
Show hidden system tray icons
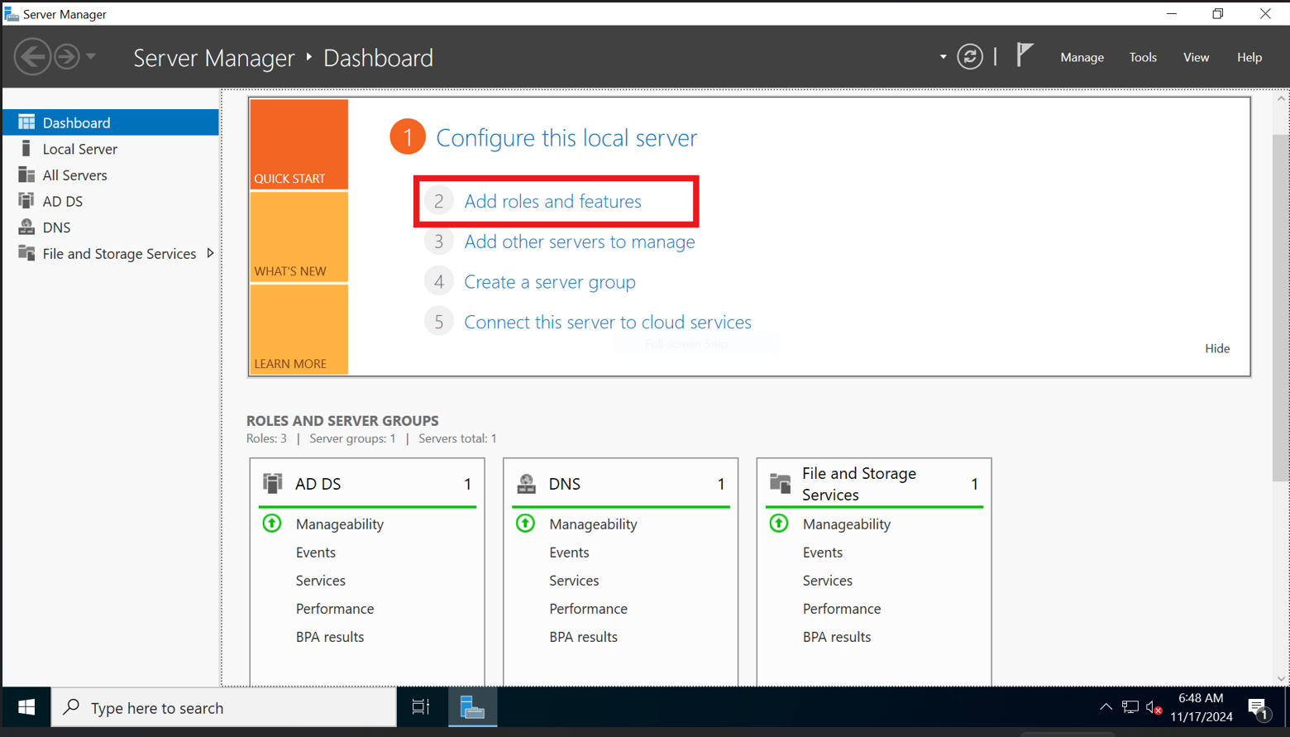point(1106,707)
